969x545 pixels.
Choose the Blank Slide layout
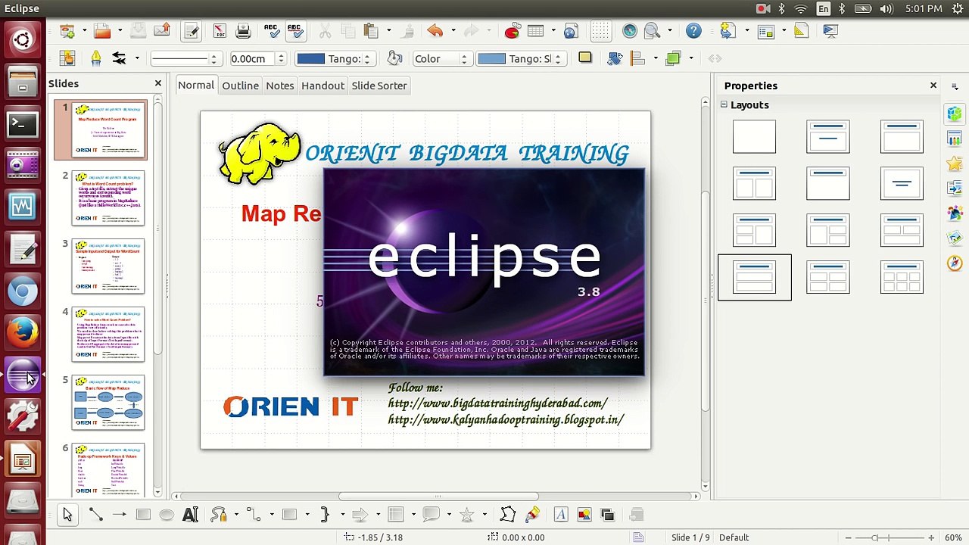point(754,136)
